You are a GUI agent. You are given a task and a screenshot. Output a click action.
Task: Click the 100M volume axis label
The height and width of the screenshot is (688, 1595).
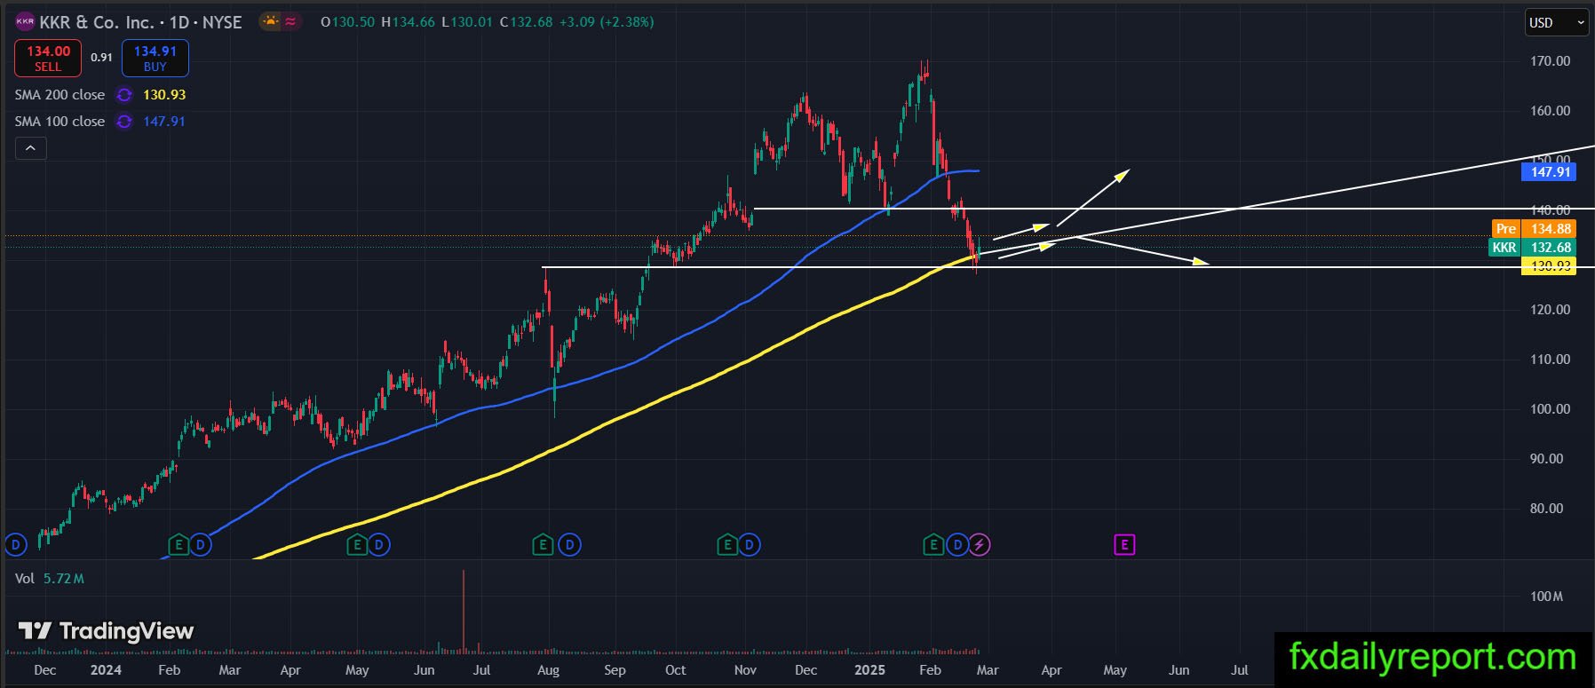tap(1546, 597)
